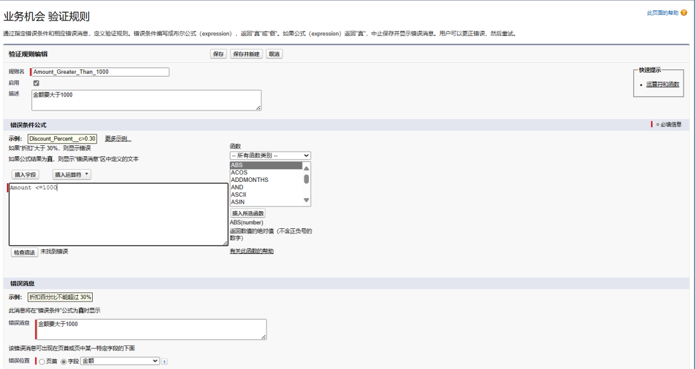Select the 页首 radio button

tap(42, 361)
